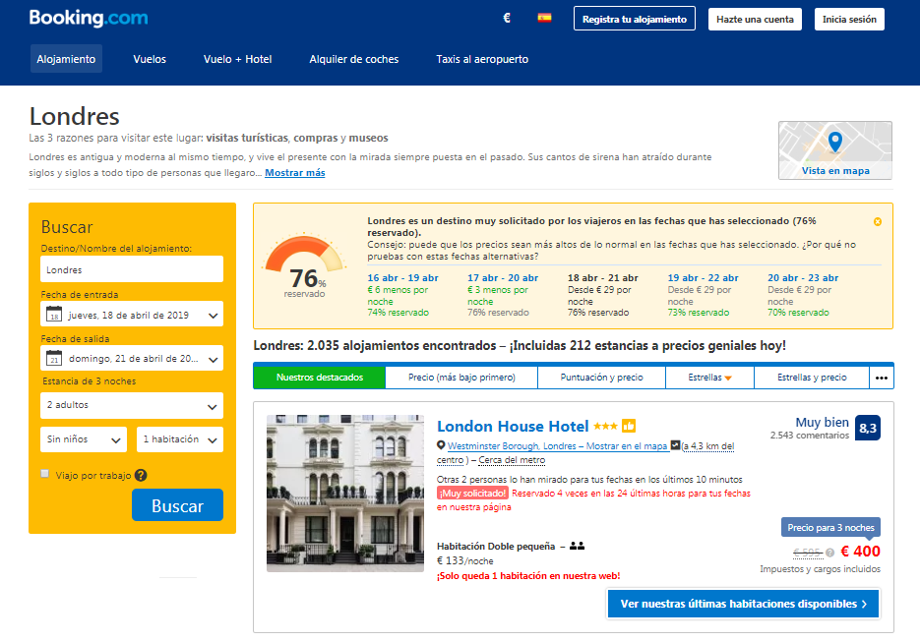Click the check-out calendar icon
The height and width of the screenshot is (642, 920).
pyautogui.click(x=54, y=358)
